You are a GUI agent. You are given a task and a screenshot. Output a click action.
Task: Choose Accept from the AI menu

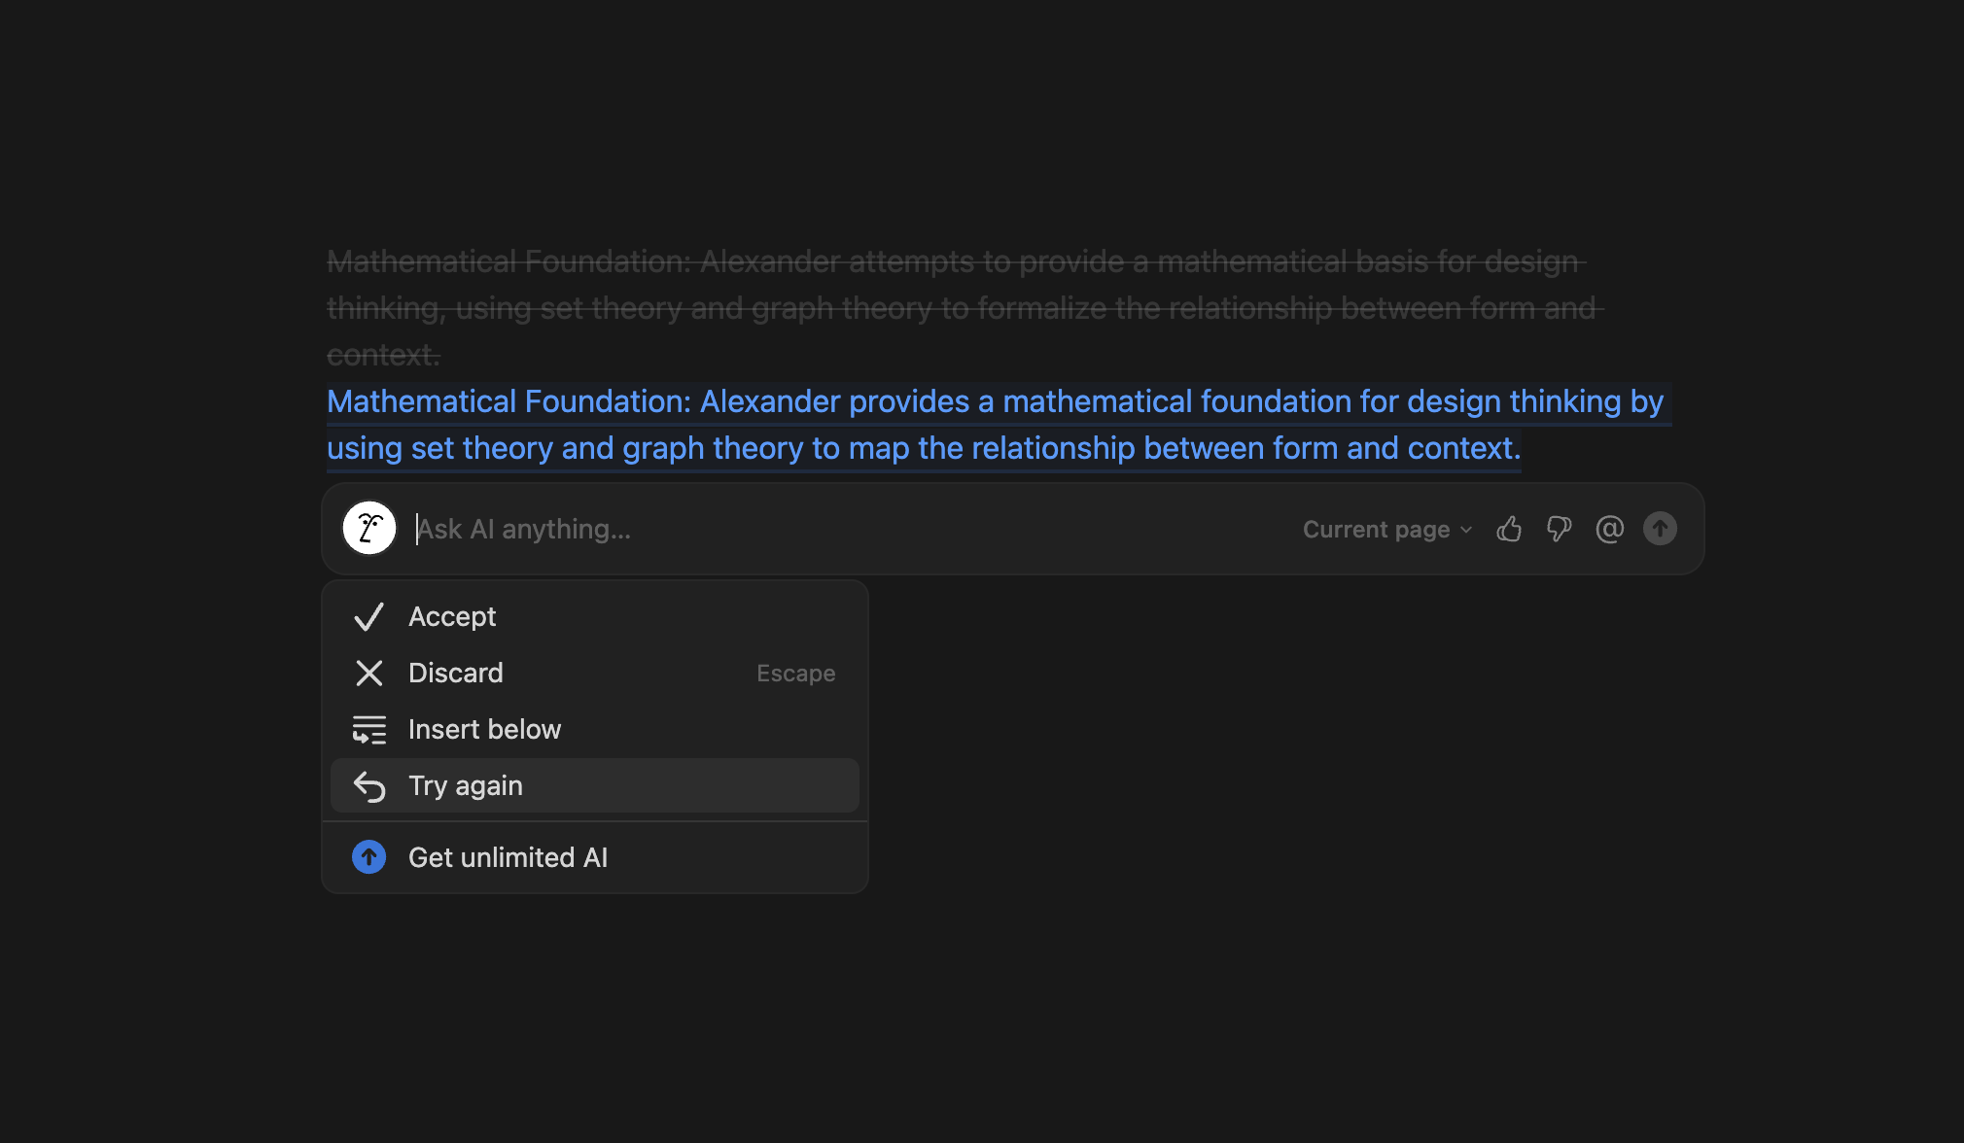coord(453,617)
